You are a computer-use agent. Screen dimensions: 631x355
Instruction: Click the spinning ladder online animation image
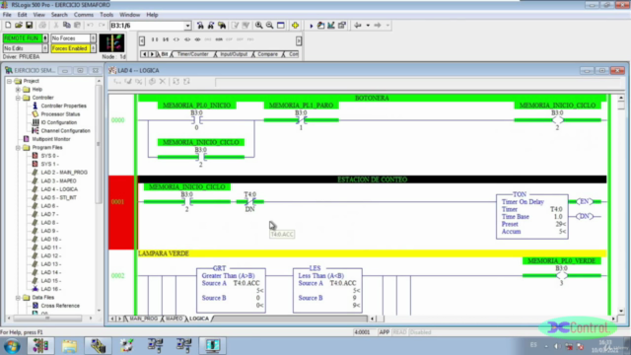pos(111,43)
